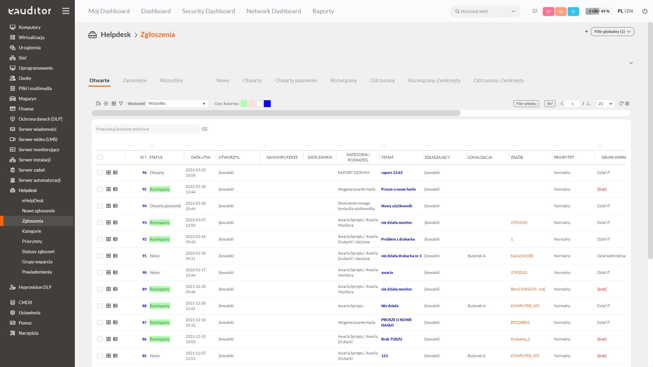Click the plus icon beside Filtr globalny
The height and width of the screenshot is (367, 653).
click(x=586, y=32)
